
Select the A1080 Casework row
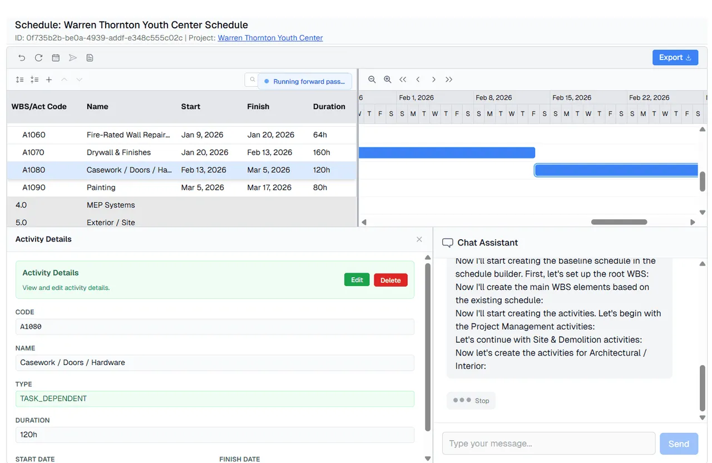181,170
